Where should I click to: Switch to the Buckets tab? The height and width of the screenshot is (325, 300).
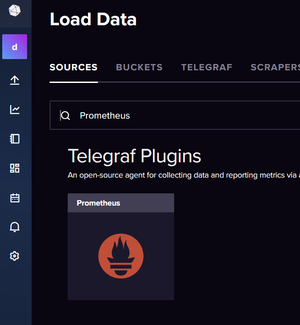tap(139, 67)
